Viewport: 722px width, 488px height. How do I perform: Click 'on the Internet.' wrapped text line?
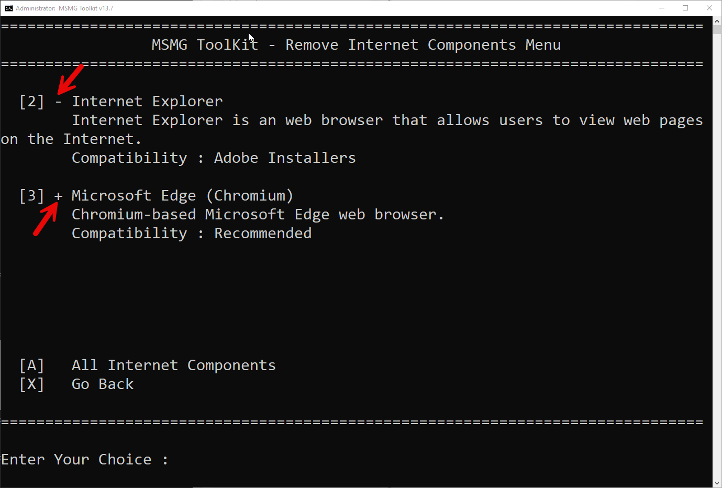tap(71, 139)
